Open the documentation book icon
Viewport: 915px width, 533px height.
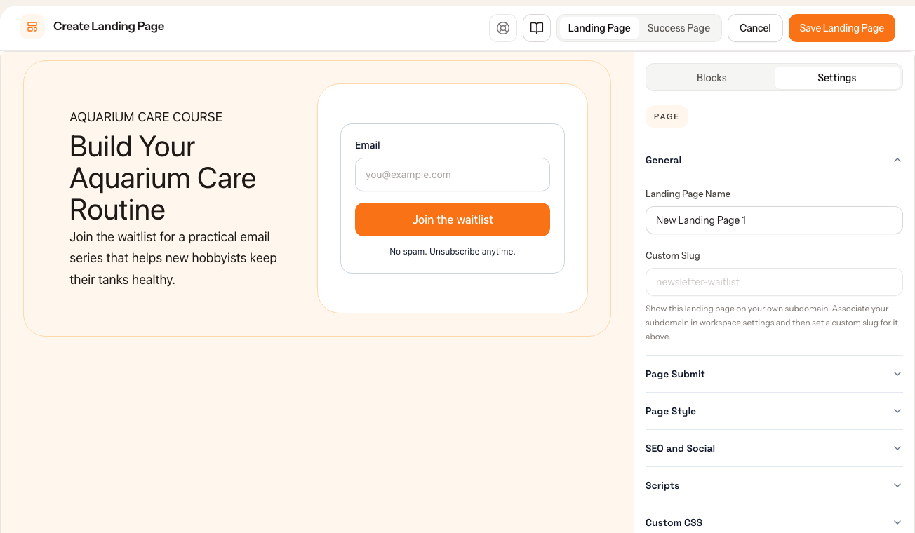click(537, 28)
